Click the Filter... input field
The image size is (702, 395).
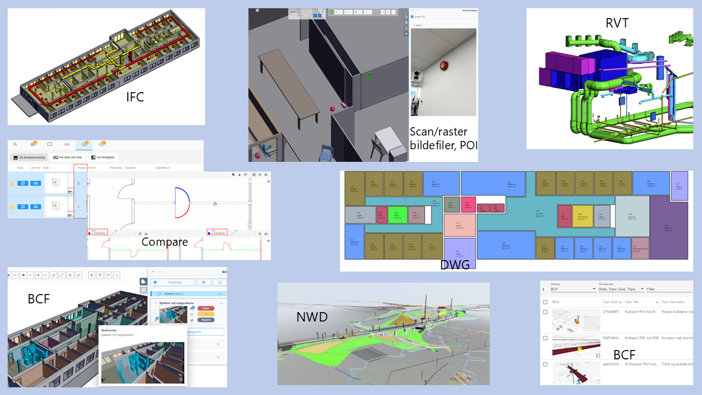[x=669, y=289]
